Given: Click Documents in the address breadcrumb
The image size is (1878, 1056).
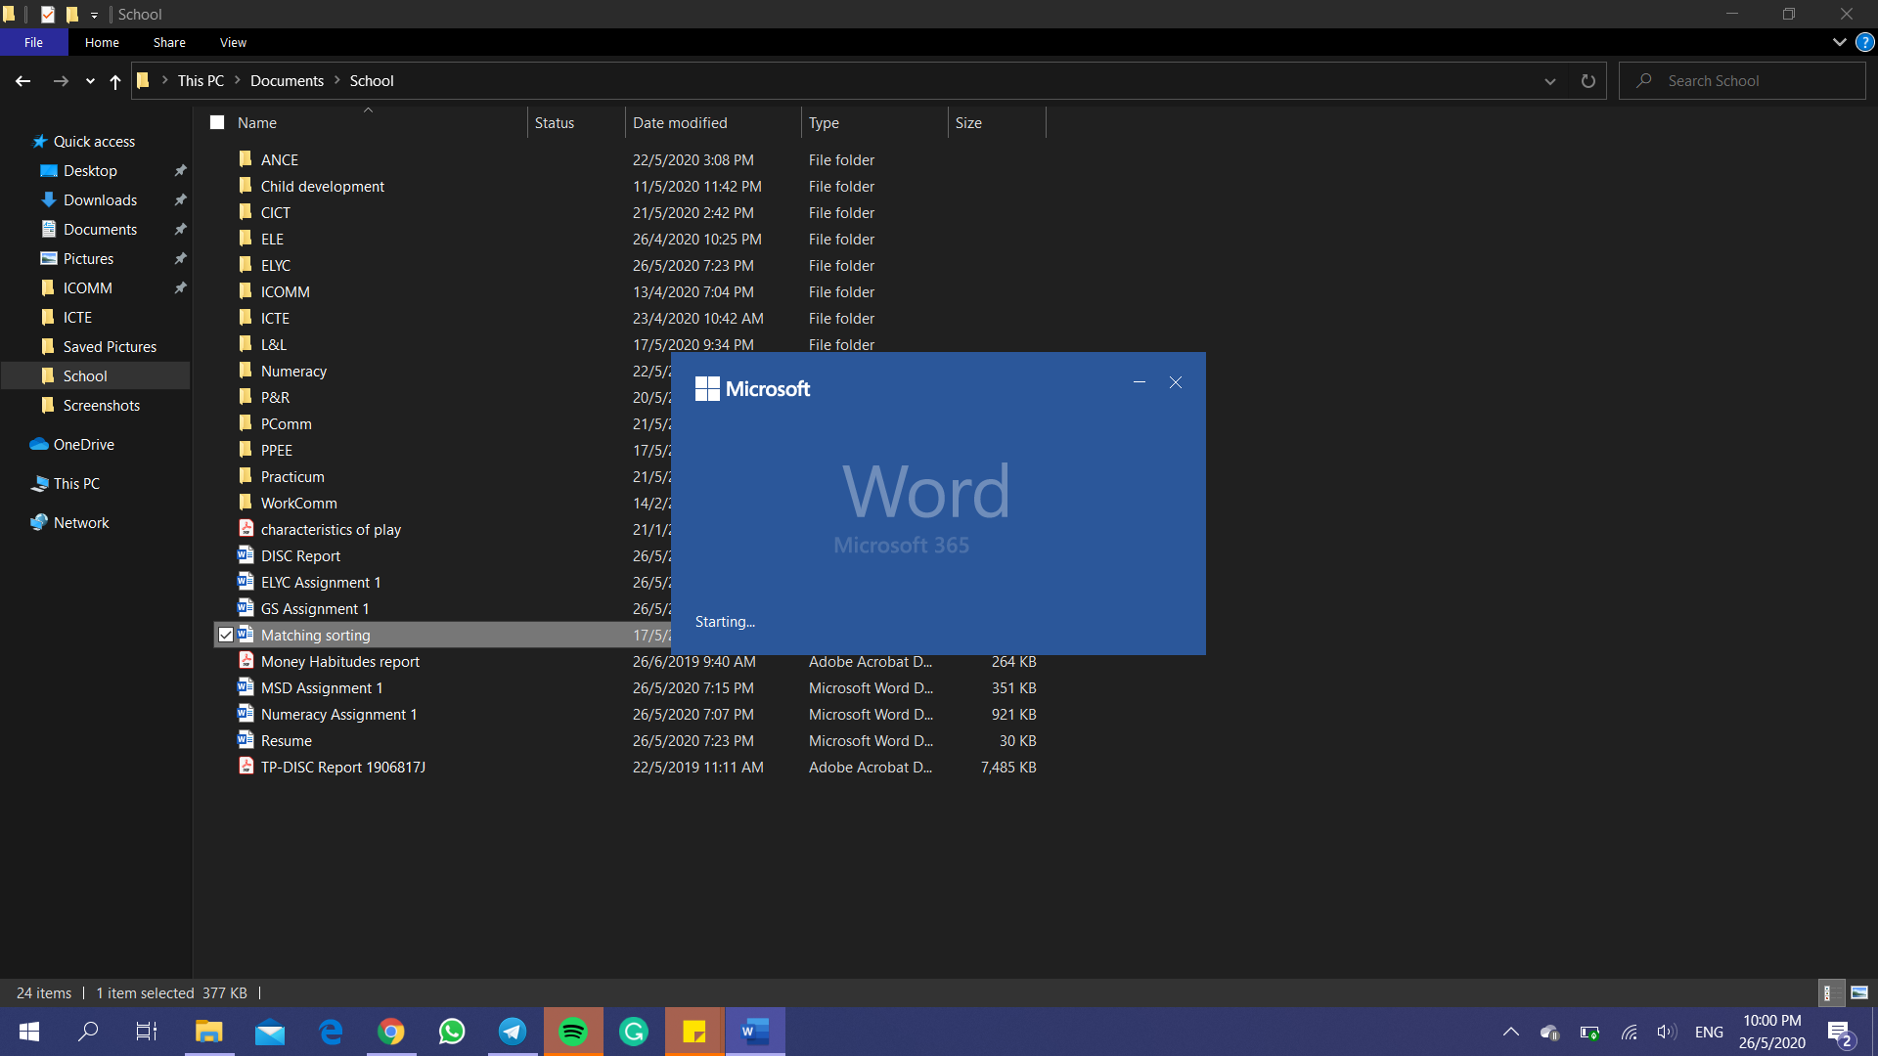Looking at the screenshot, I should (x=287, y=81).
